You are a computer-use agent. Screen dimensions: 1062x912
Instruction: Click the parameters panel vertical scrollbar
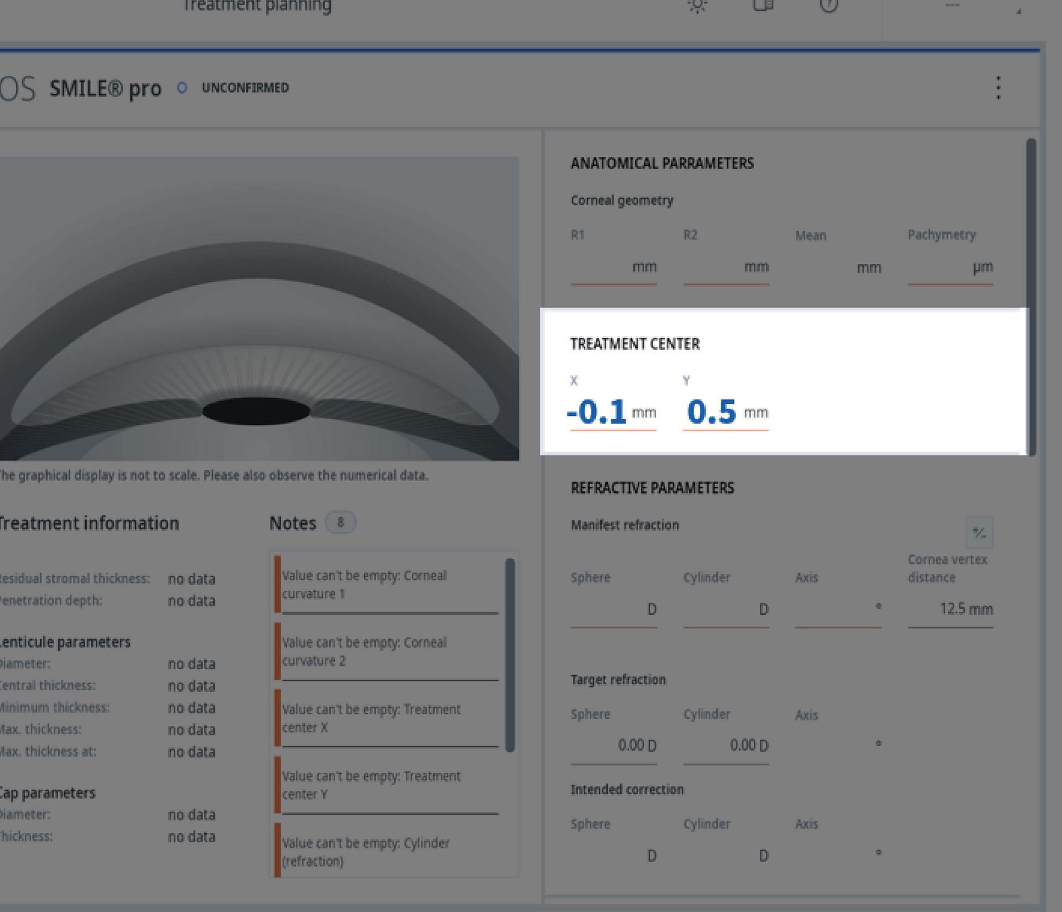[x=1030, y=296]
